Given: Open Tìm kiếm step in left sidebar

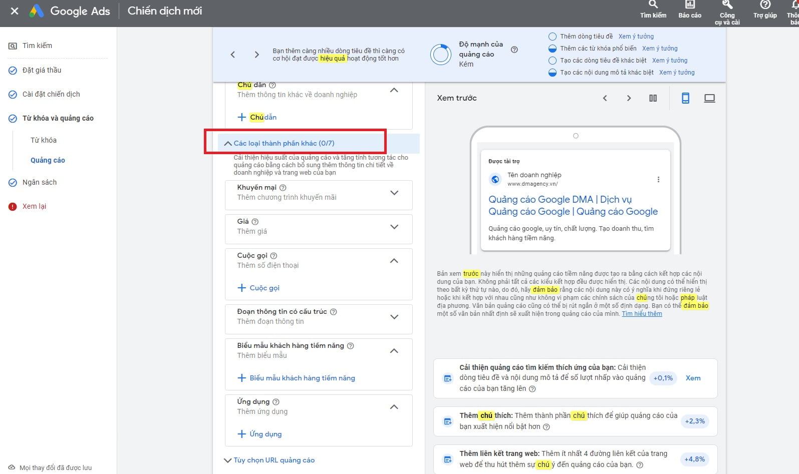Looking at the screenshot, I should [x=37, y=46].
